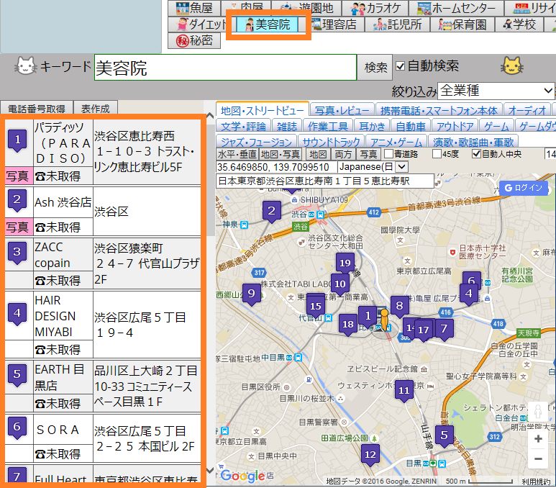Switch to the 写真・レビュー tab
Viewport: 556px width, 488px height.
tap(342, 111)
